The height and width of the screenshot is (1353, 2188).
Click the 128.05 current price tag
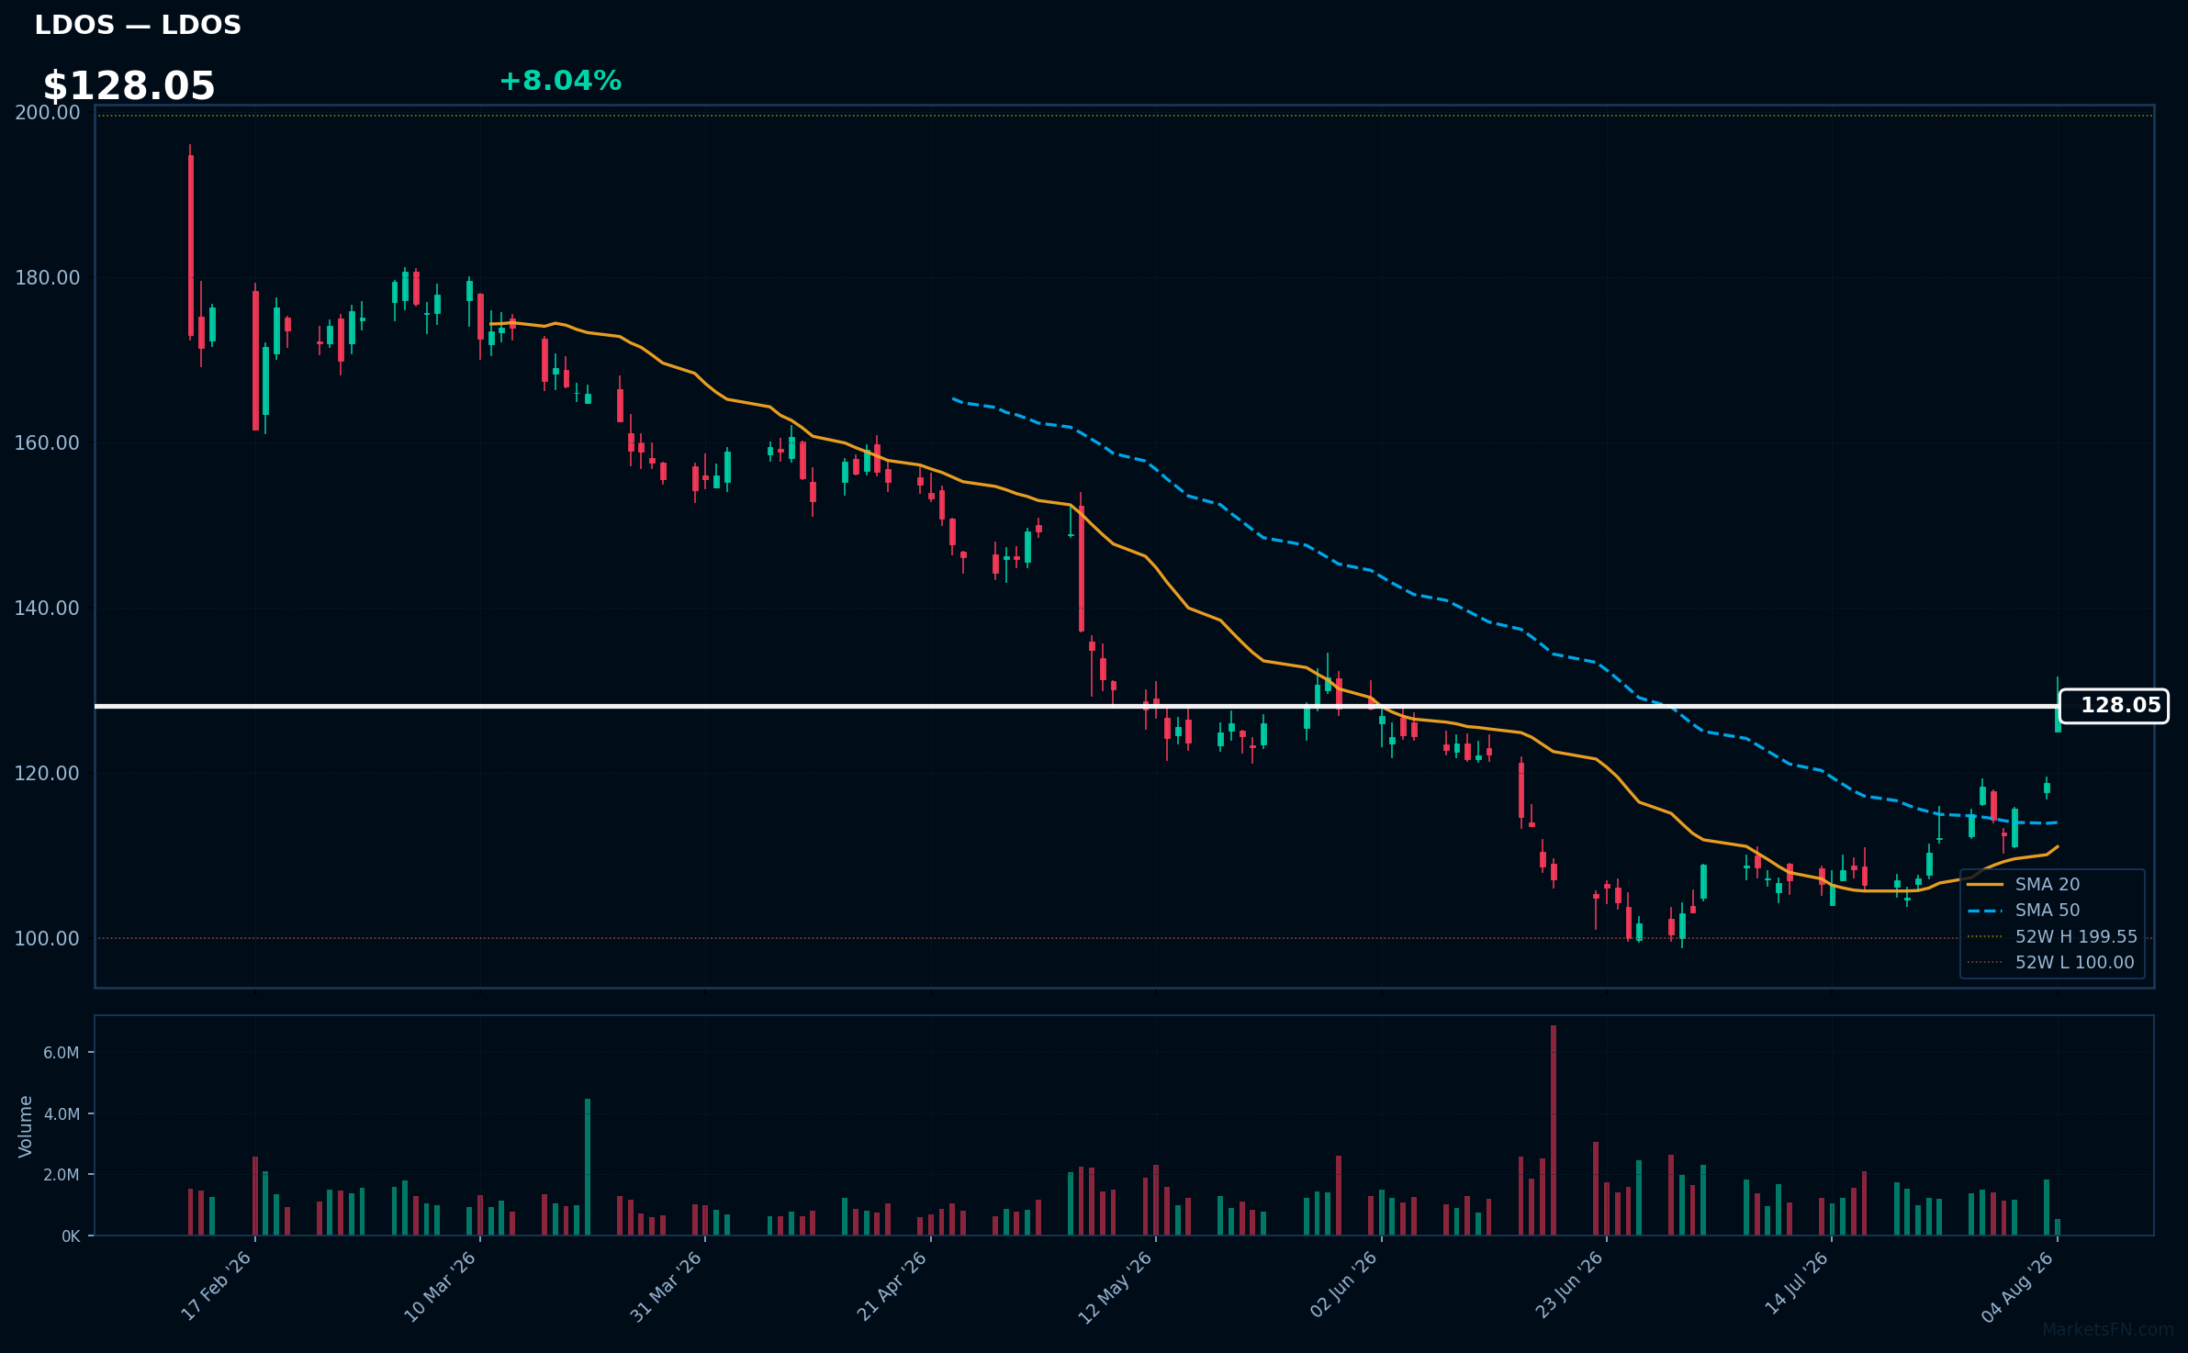pos(2114,706)
